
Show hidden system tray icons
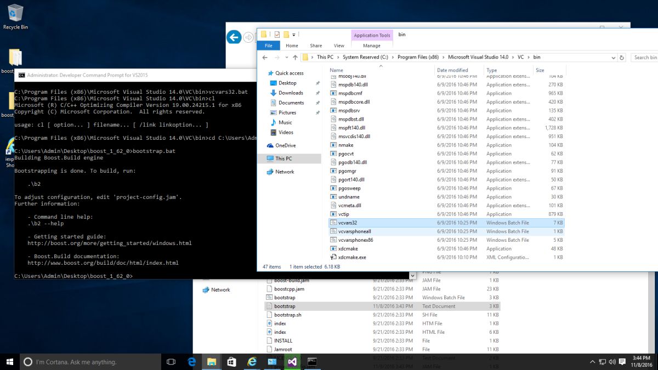[x=592, y=362]
